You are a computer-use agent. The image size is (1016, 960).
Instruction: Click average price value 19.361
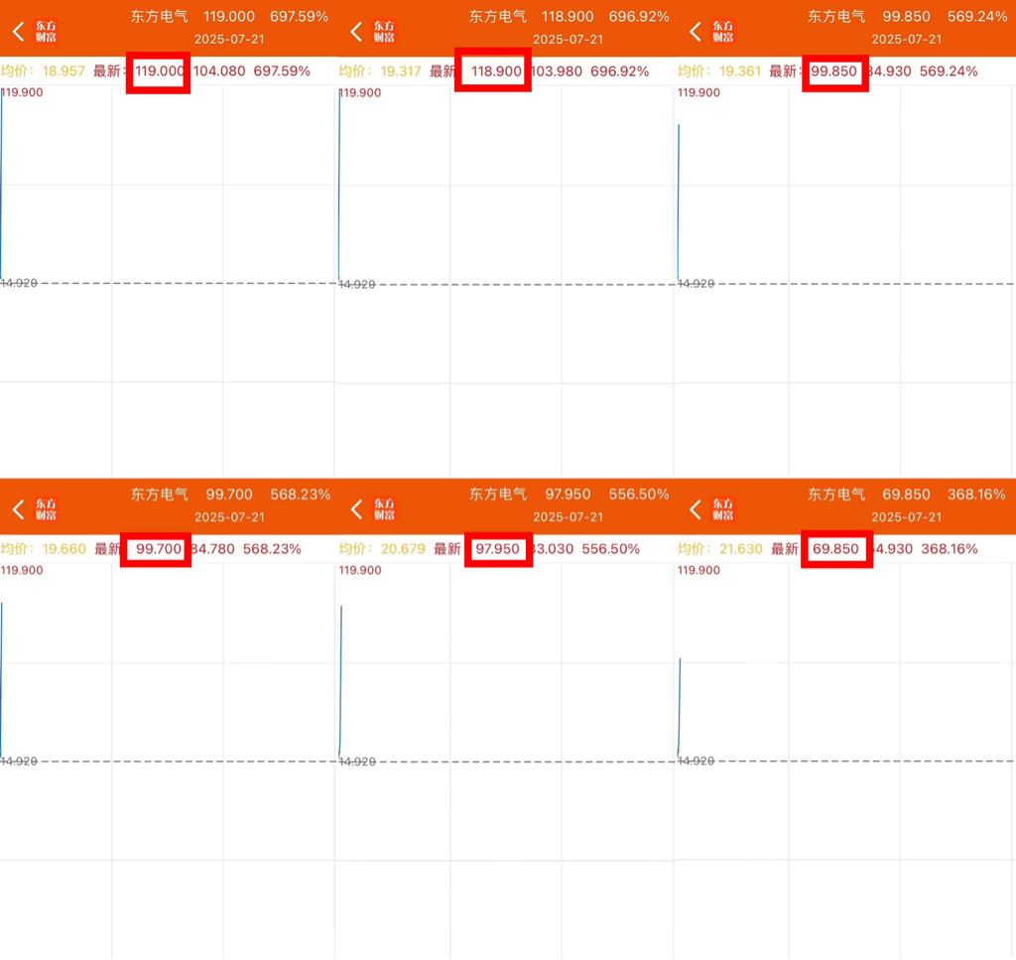[740, 71]
